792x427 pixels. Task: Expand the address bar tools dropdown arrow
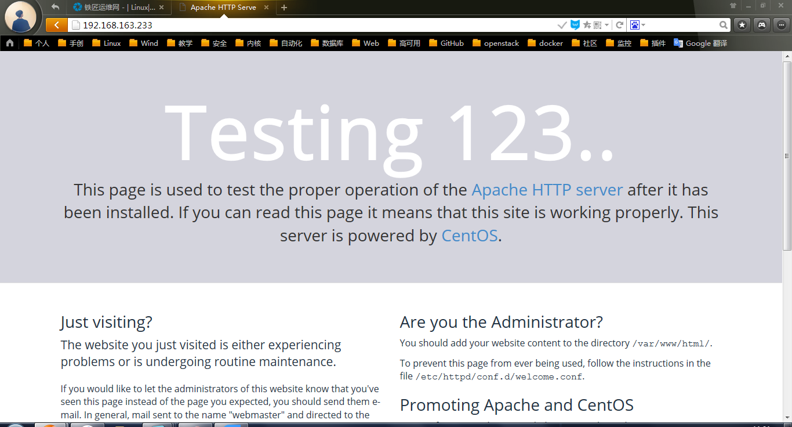point(606,25)
